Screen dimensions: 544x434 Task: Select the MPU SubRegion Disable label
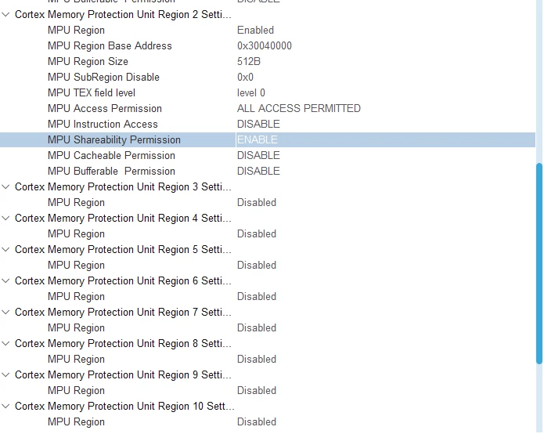(103, 77)
